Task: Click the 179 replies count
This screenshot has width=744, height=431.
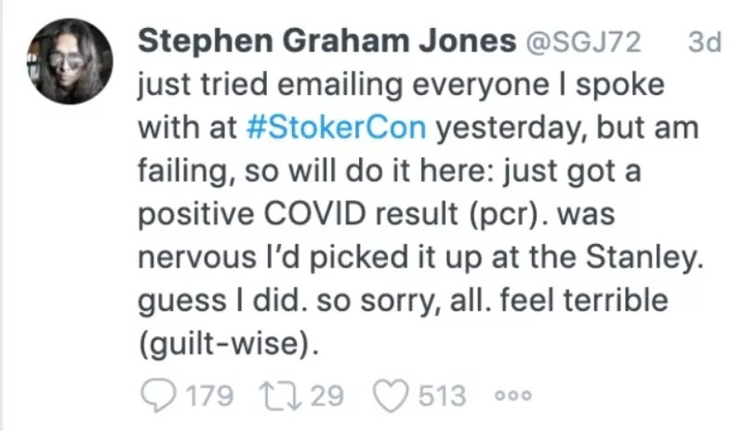Action: click(210, 396)
